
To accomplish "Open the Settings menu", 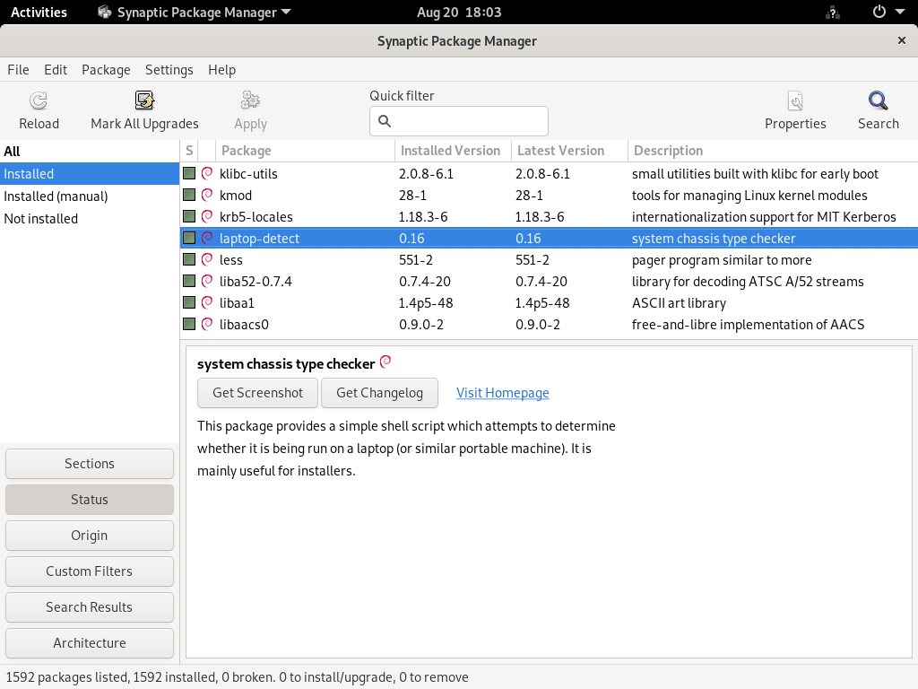I will coord(169,69).
